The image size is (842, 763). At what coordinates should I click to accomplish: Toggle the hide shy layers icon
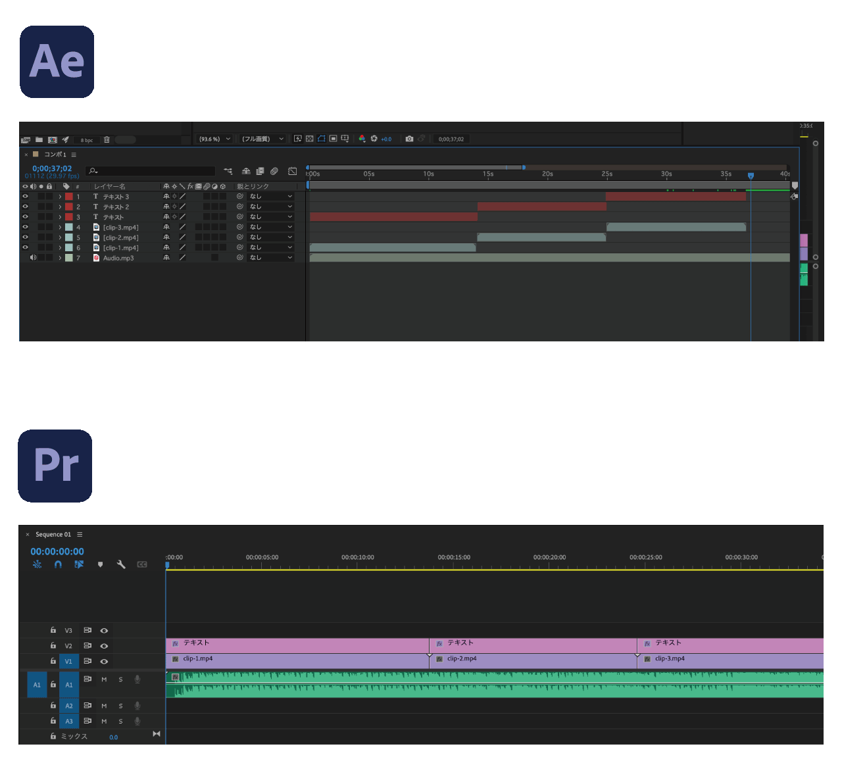(x=246, y=171)
